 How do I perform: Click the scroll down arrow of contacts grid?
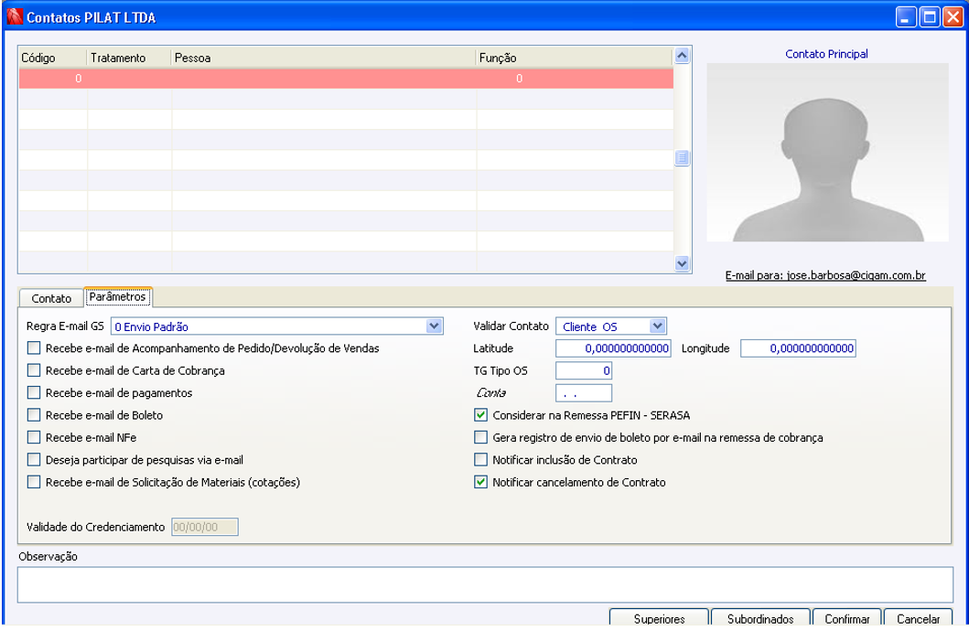[682, 263]
